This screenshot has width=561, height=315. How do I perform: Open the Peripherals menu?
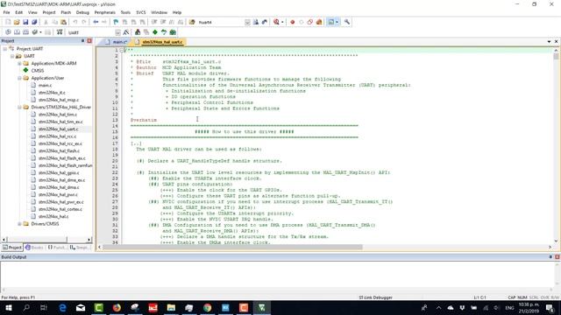105,12
